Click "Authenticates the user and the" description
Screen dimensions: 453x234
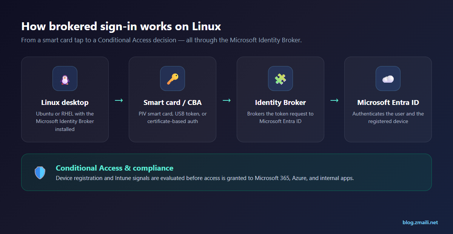click(388, 117)
